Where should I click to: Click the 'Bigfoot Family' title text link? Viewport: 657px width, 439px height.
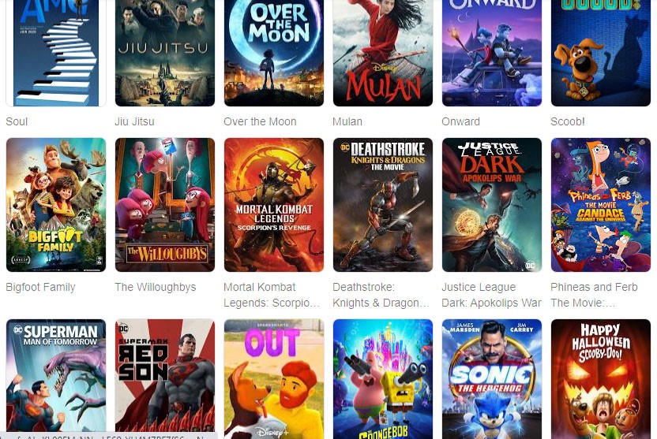(x=40, y=287)
